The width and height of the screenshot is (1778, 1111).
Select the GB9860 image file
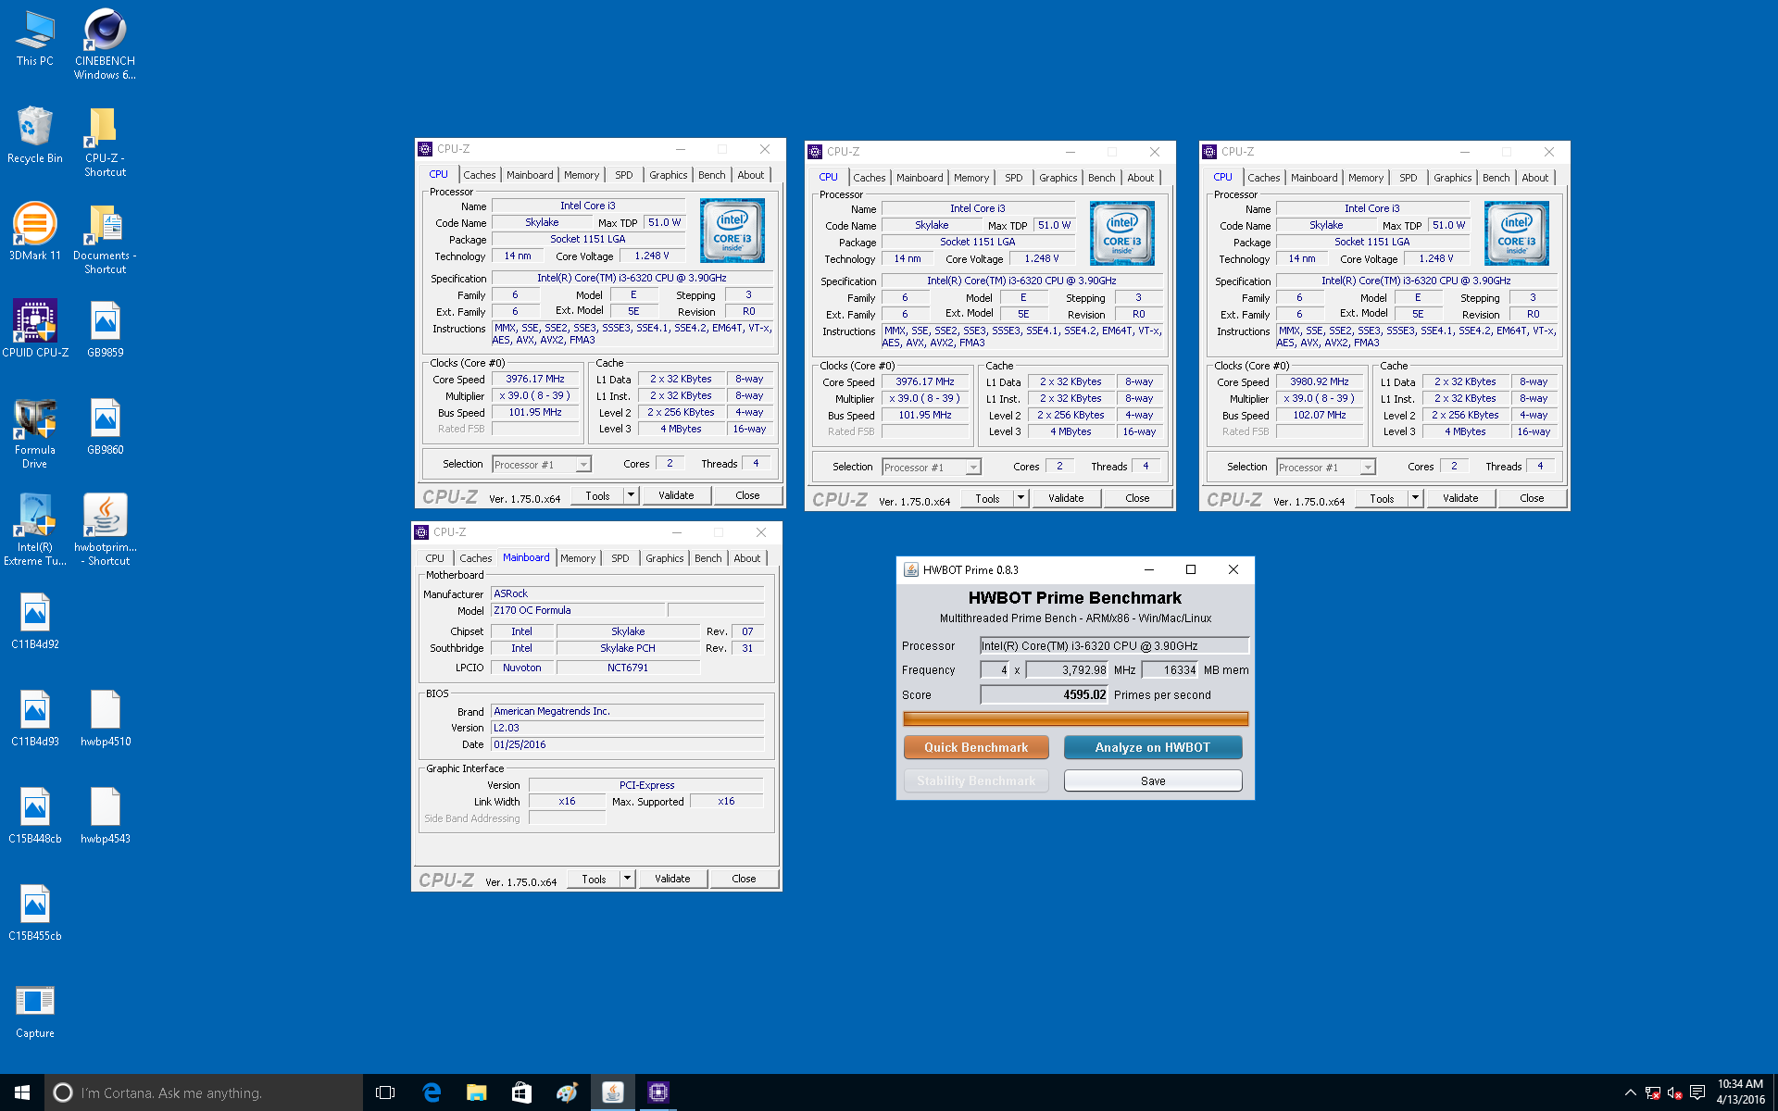(105, 427)
